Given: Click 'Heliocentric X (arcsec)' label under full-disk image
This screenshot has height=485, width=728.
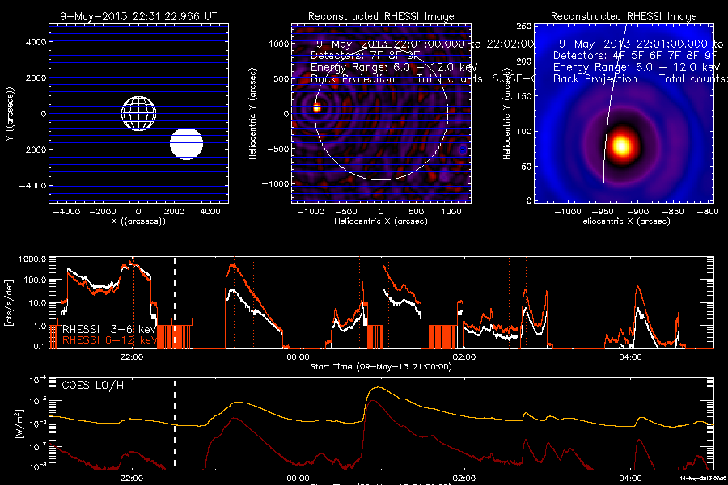Looking at the screenshot, I should 381,221.
